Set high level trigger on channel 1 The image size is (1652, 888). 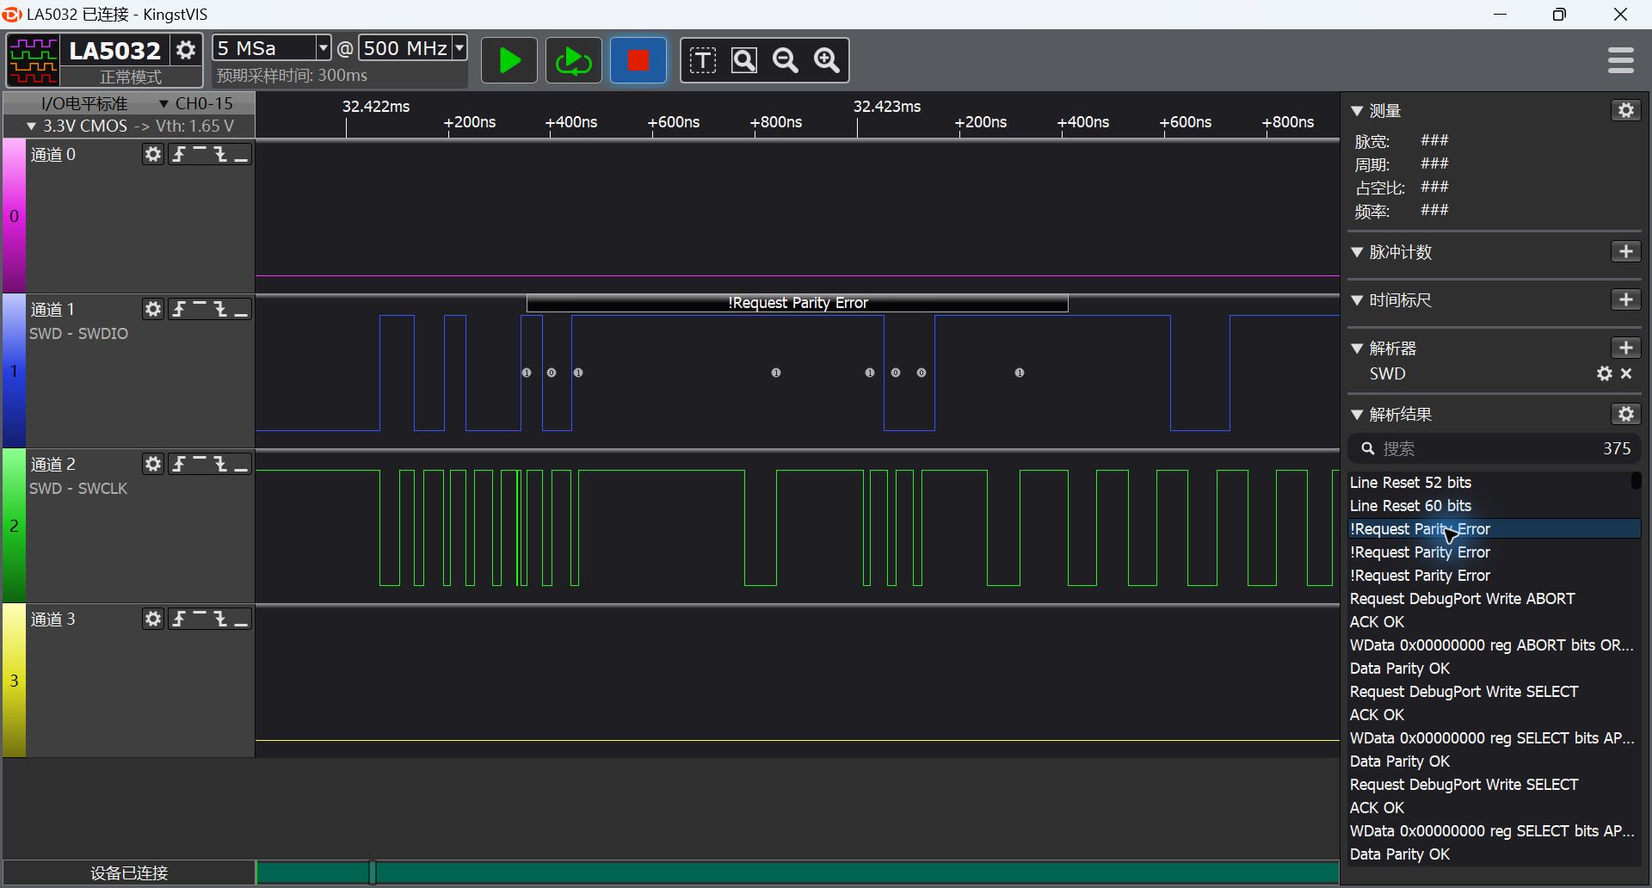pos(200,309)
